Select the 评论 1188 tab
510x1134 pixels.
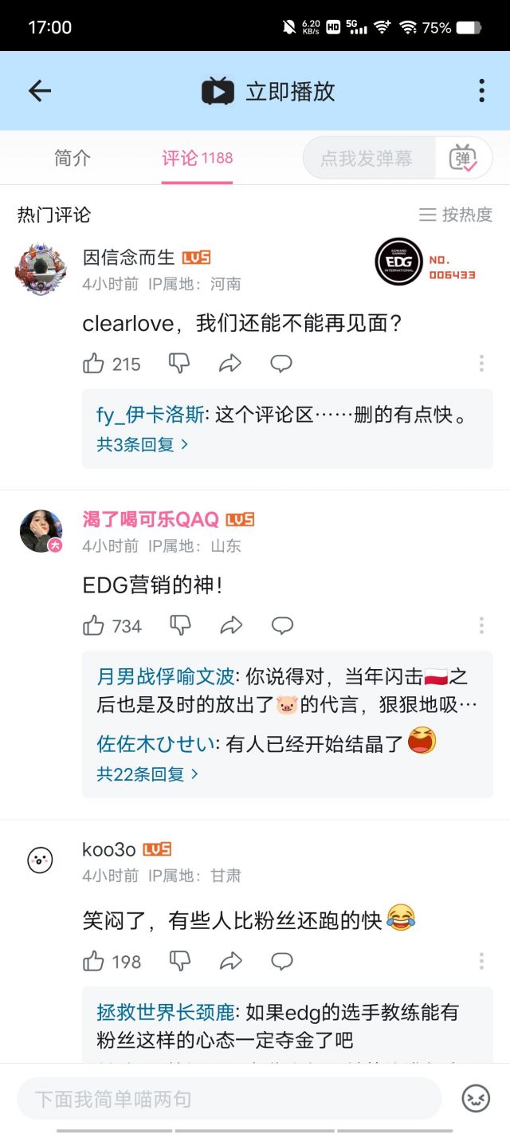pyautogui.click(x=197, y=158)
